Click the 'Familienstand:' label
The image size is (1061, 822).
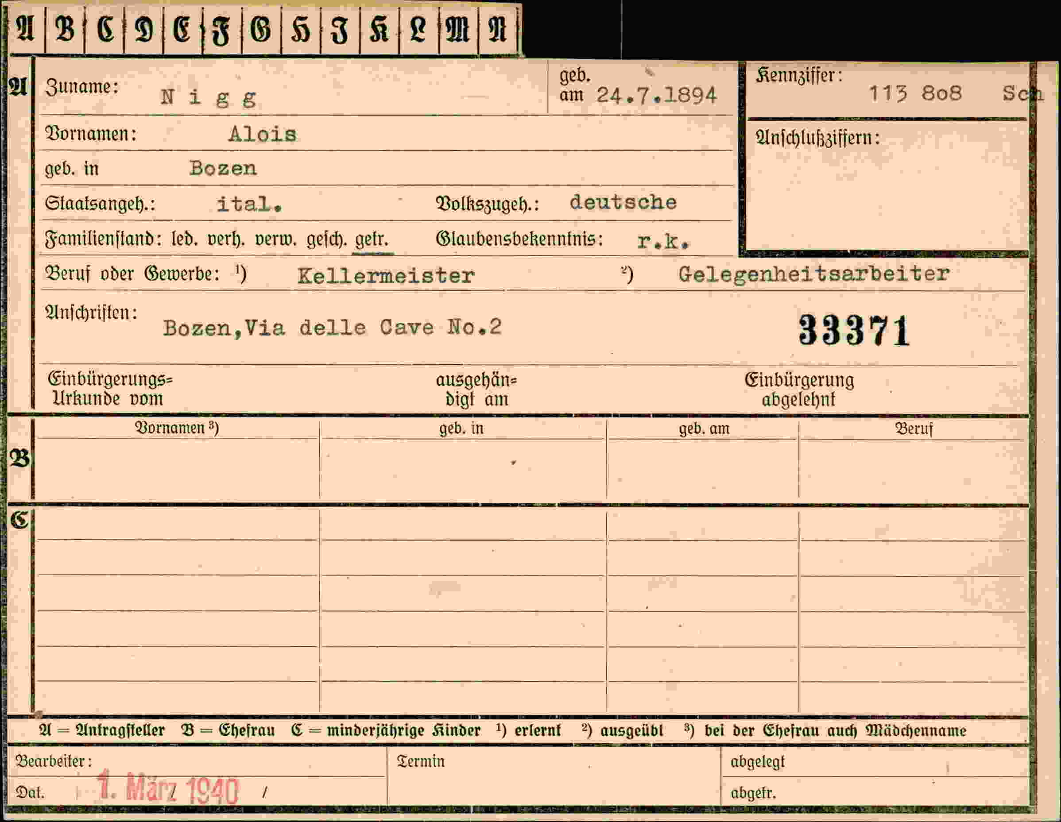click(103, 240)
